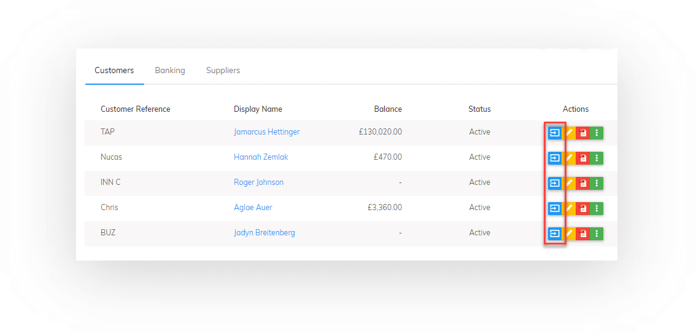Click the £3,360.00 balance value
This screenshot has width=696, height=333.
click(385, 208)
